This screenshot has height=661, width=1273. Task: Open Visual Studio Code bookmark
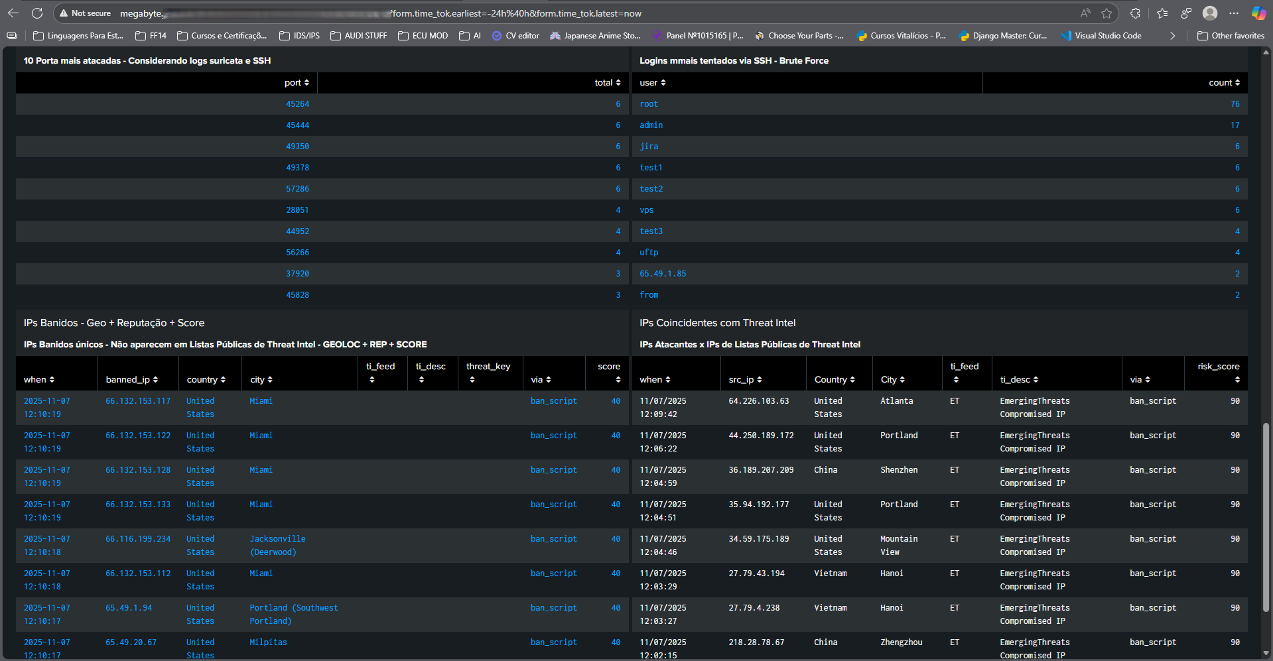click(1101, 36)
